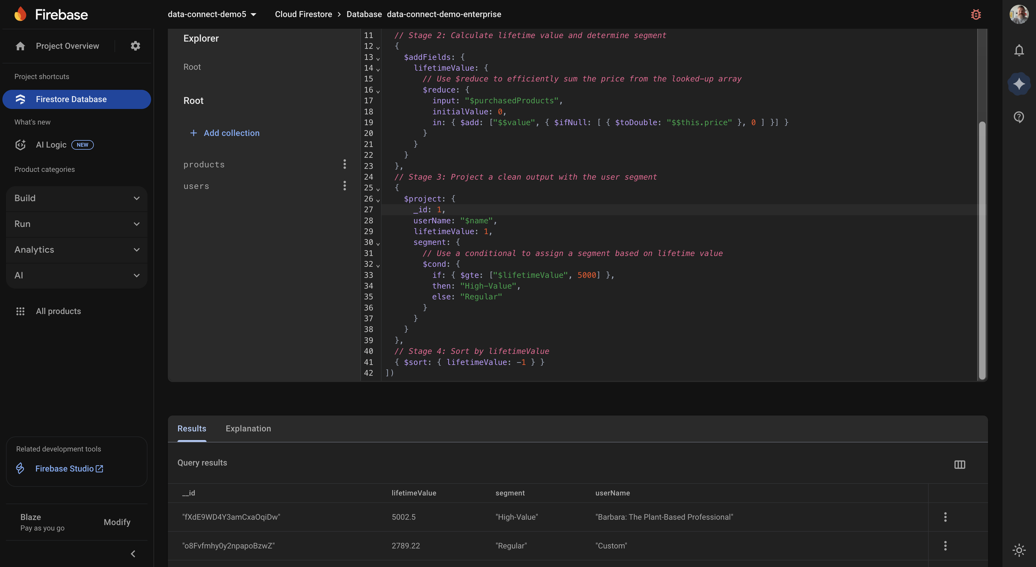The height and width of the screenshot is (567, 1036).
Task: Click the Firebase Studio logo icon
Action: [20, 468]
